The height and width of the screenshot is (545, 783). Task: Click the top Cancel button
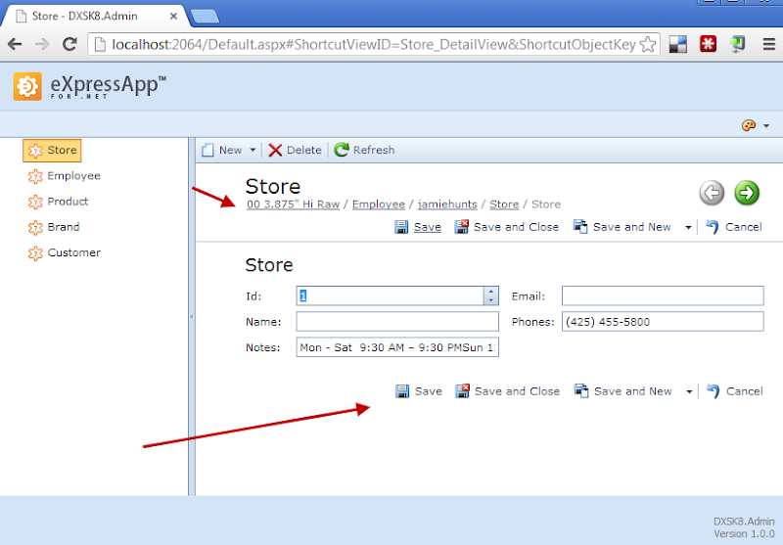[734, 227]
